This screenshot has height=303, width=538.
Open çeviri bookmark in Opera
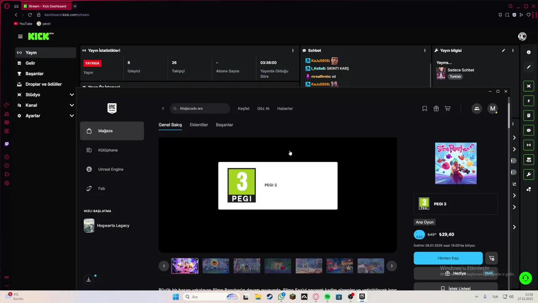[44, 24]
